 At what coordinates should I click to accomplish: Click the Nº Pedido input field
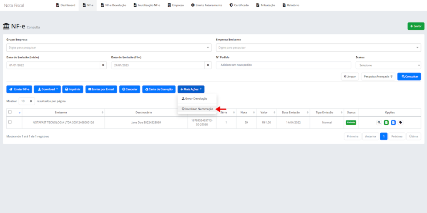point(284,65)
